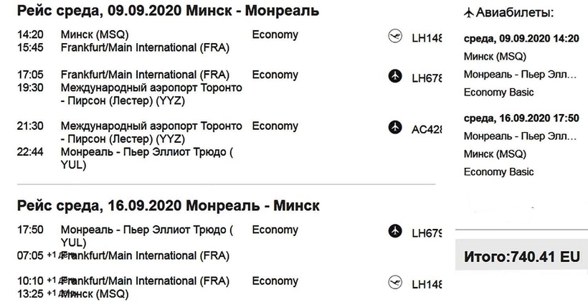Click the Итого 740.41 EU total box

click(x=521, y=256)
